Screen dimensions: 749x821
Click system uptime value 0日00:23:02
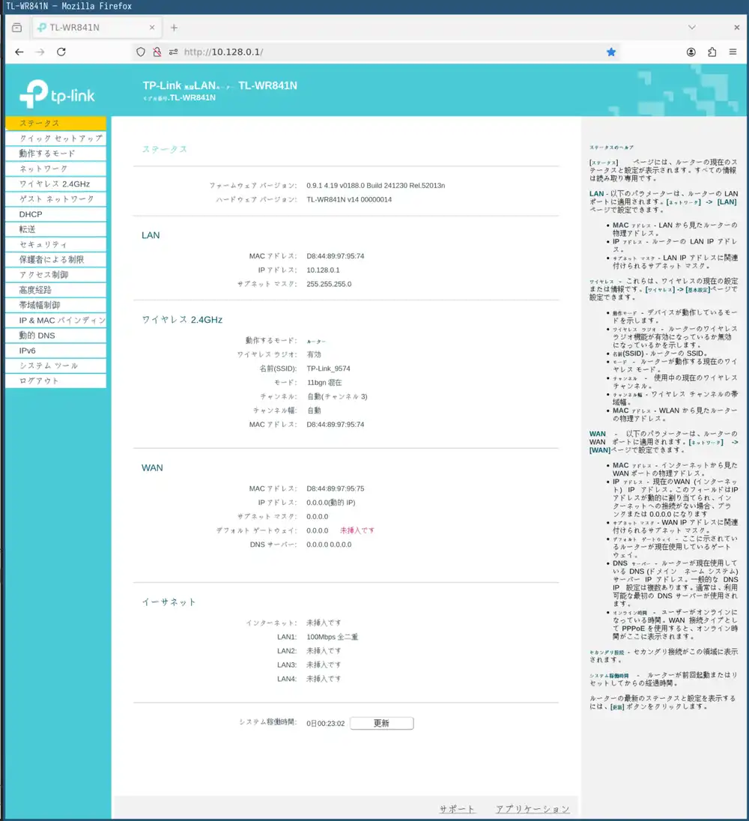pos(326,724)
